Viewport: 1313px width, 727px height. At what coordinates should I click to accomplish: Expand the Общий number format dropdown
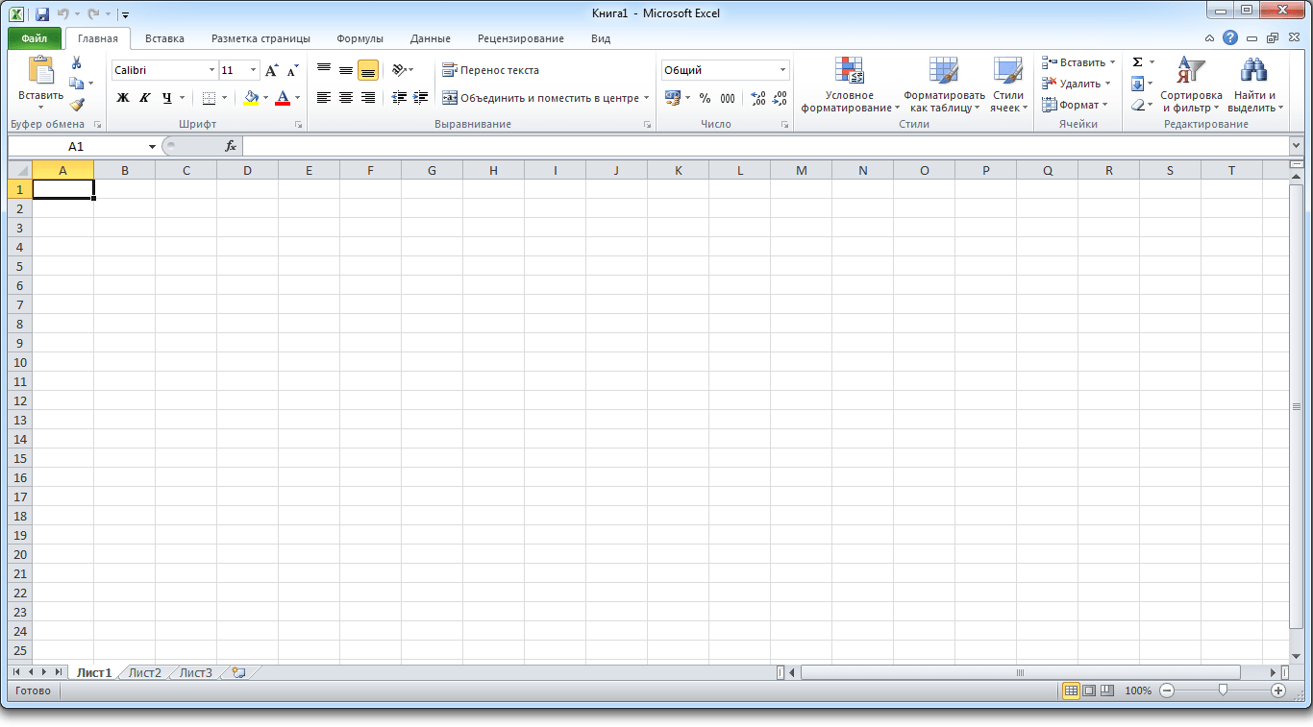coord(782,70)
